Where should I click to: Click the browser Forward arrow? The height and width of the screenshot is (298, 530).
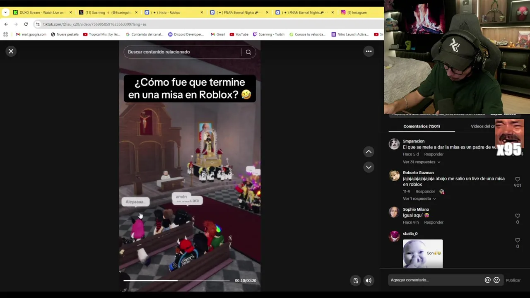(x=16, y=24)
